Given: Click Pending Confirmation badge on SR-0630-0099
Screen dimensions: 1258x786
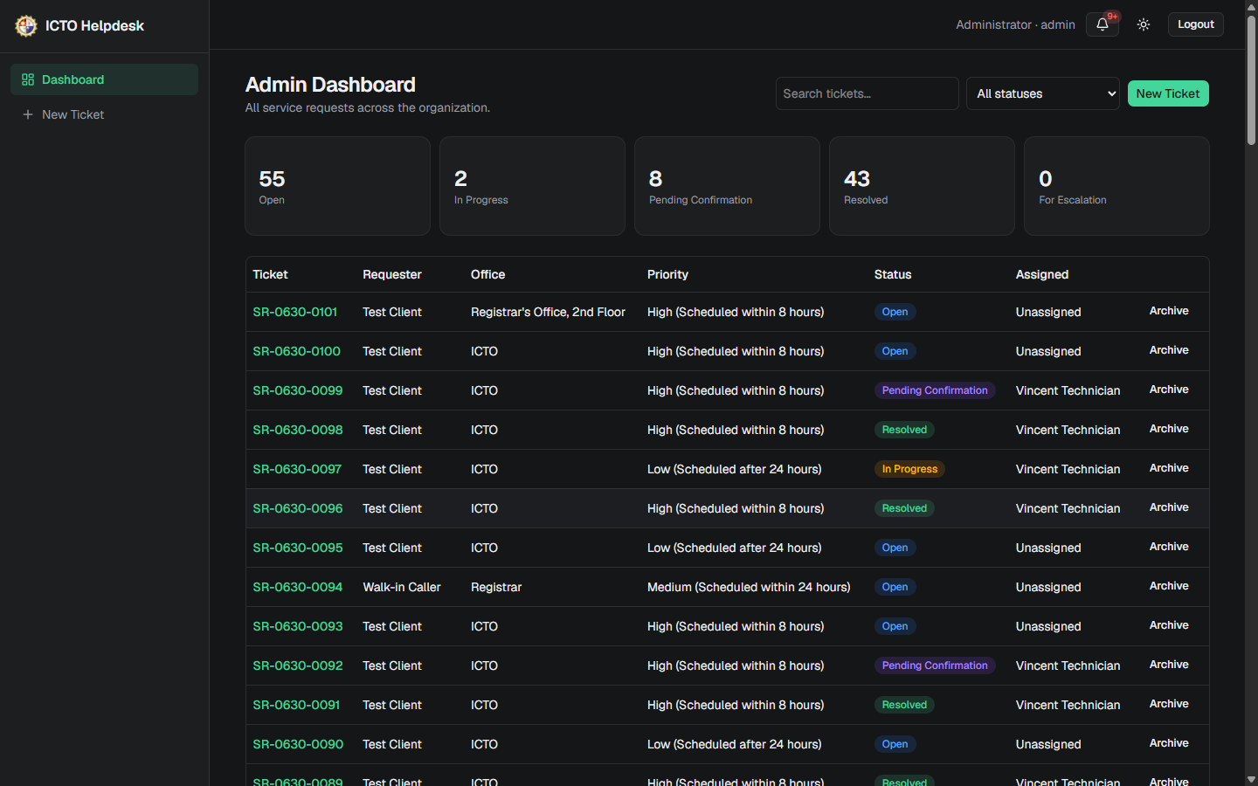Looking at the screenshot, I should click(935, 390).
